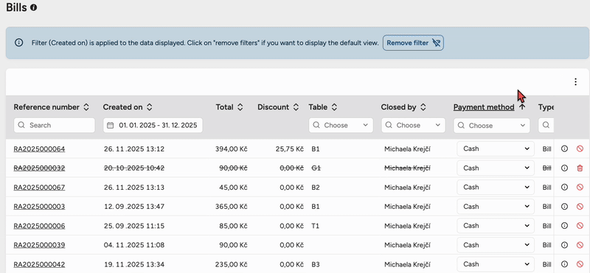
Task: Open info details for bill RA2025000067
Action: 564,188
